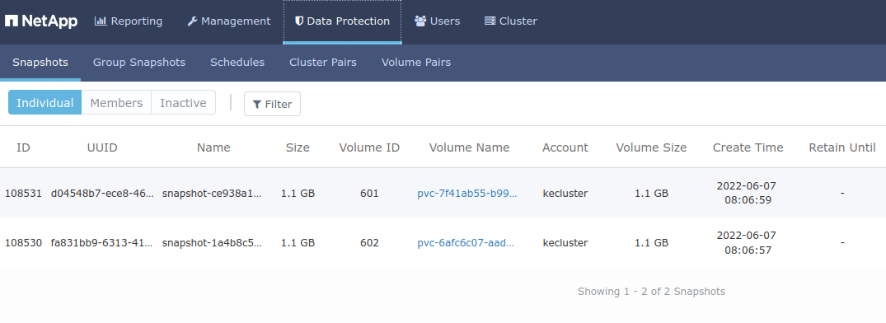
Task: Sort by the Volume ID column header
Action: click(x=369, y=147)
